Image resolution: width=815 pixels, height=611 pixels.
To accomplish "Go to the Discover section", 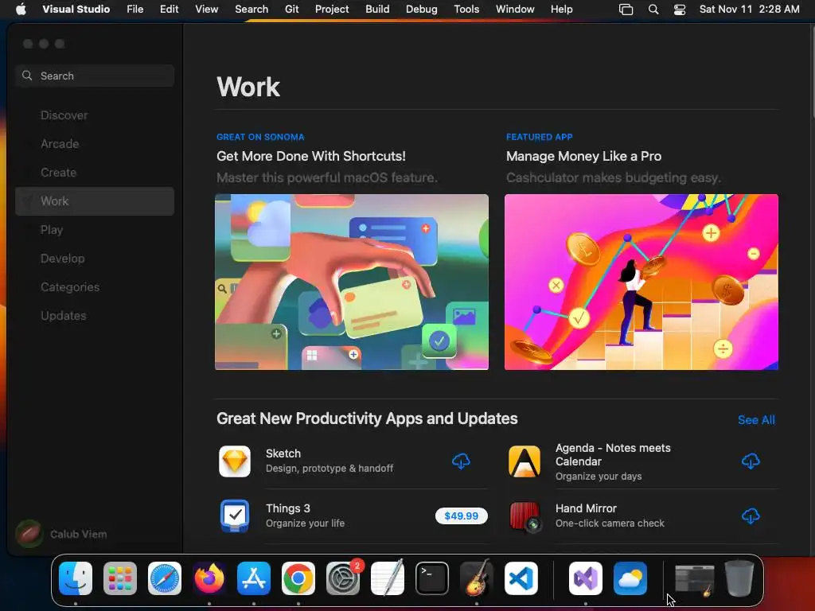I will [95, 115].
